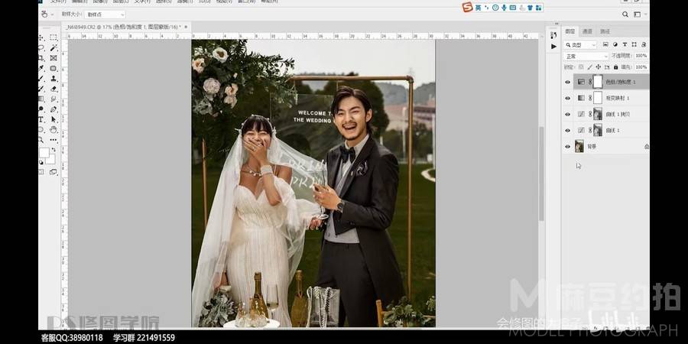Select the Crop tool
688x344 pixels.
pos(41,58)
